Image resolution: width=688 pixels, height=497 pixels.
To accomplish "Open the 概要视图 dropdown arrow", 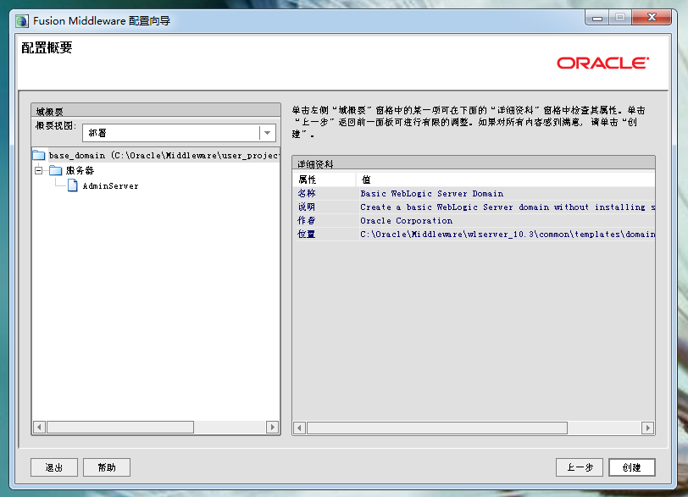I will [267, 133].
